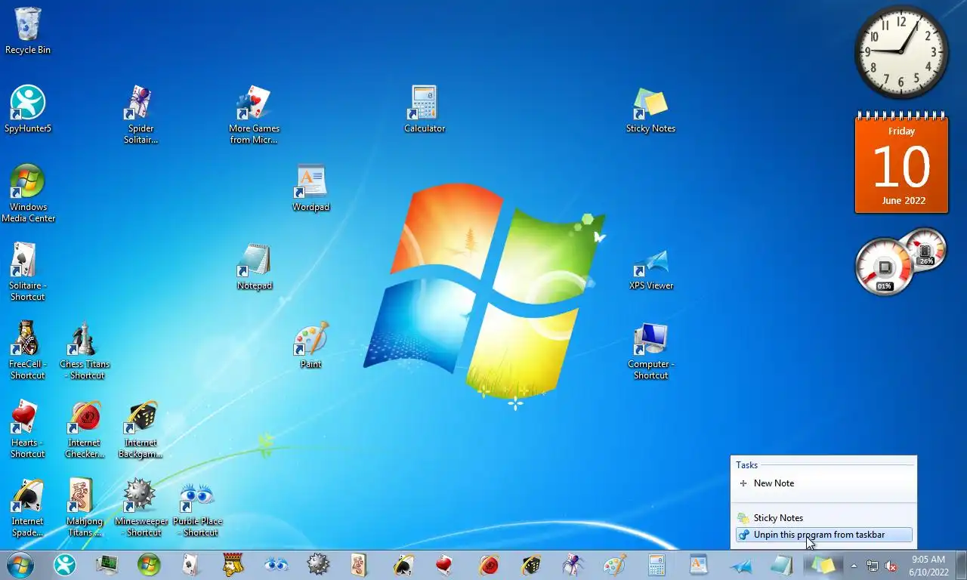Click the Calculator taskbar icon
Viewport: 967px width, 580px height.
657,564
